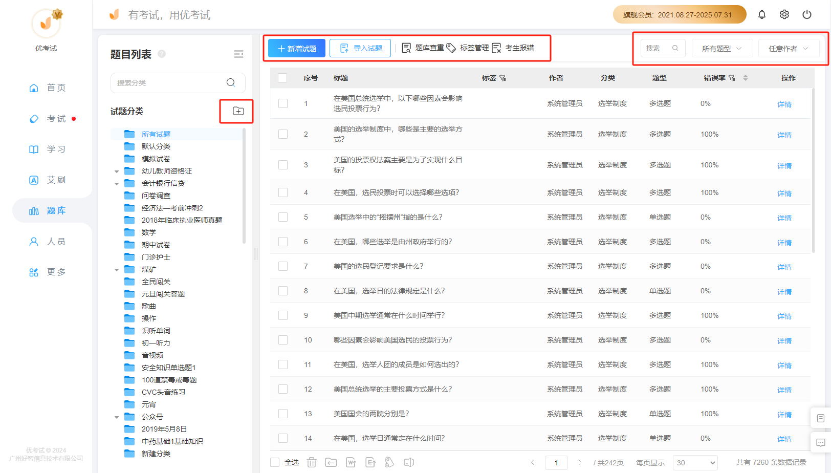Image resolution: width=831 pixels, height=473 pixels.
Task: Click the 搜索 question search field
Action: coord(663,48)
